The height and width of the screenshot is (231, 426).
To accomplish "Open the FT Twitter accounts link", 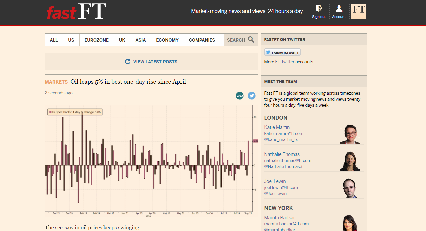I will pyautogui.click(x=284, y=62).
